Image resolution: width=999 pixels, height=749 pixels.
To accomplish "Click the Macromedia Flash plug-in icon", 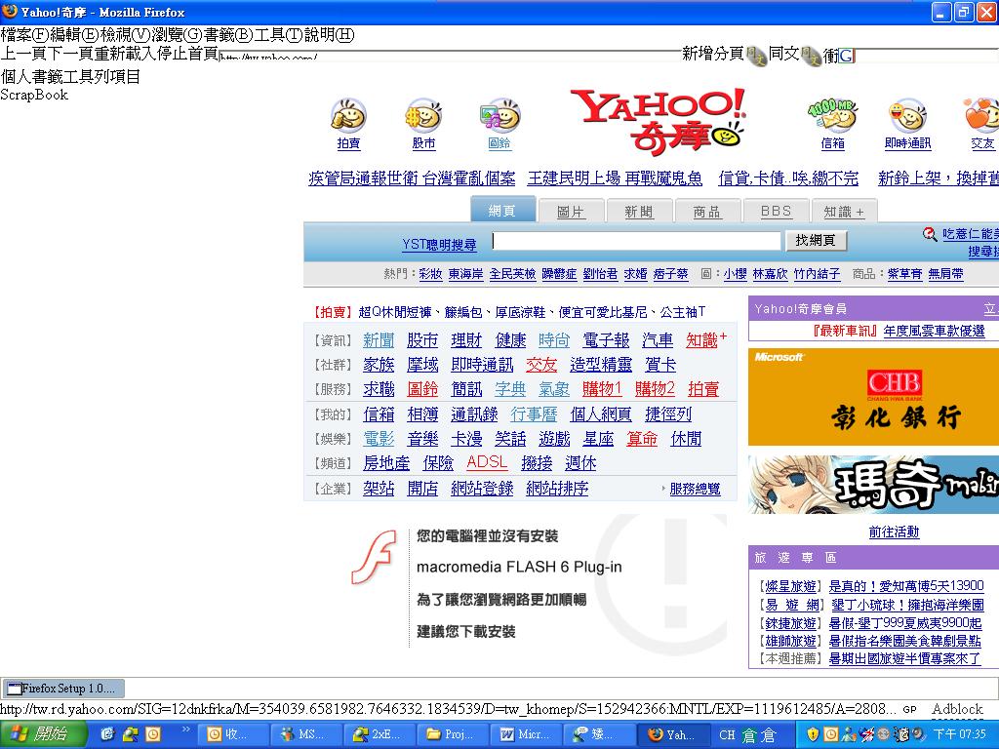I will point(373,557).
